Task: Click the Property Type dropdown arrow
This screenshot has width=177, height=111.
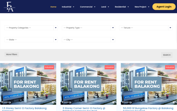Action: click(x=113, y=28)
